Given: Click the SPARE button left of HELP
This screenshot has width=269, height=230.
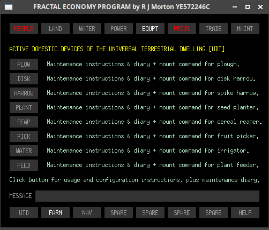Looking at the screenshot, I should coord(213,212).
